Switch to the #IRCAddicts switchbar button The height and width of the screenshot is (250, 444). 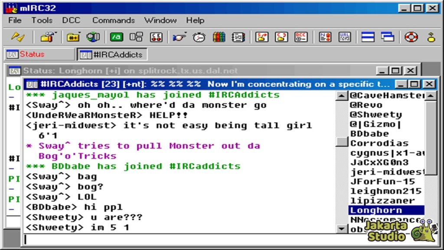click(x=112, y=54)
